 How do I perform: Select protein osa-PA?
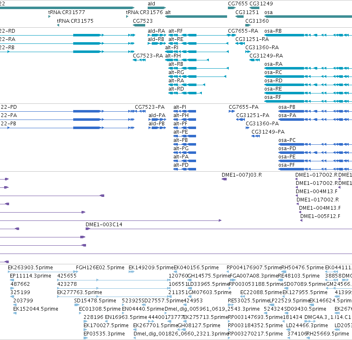pyautogui.click(x=287, y=115)
